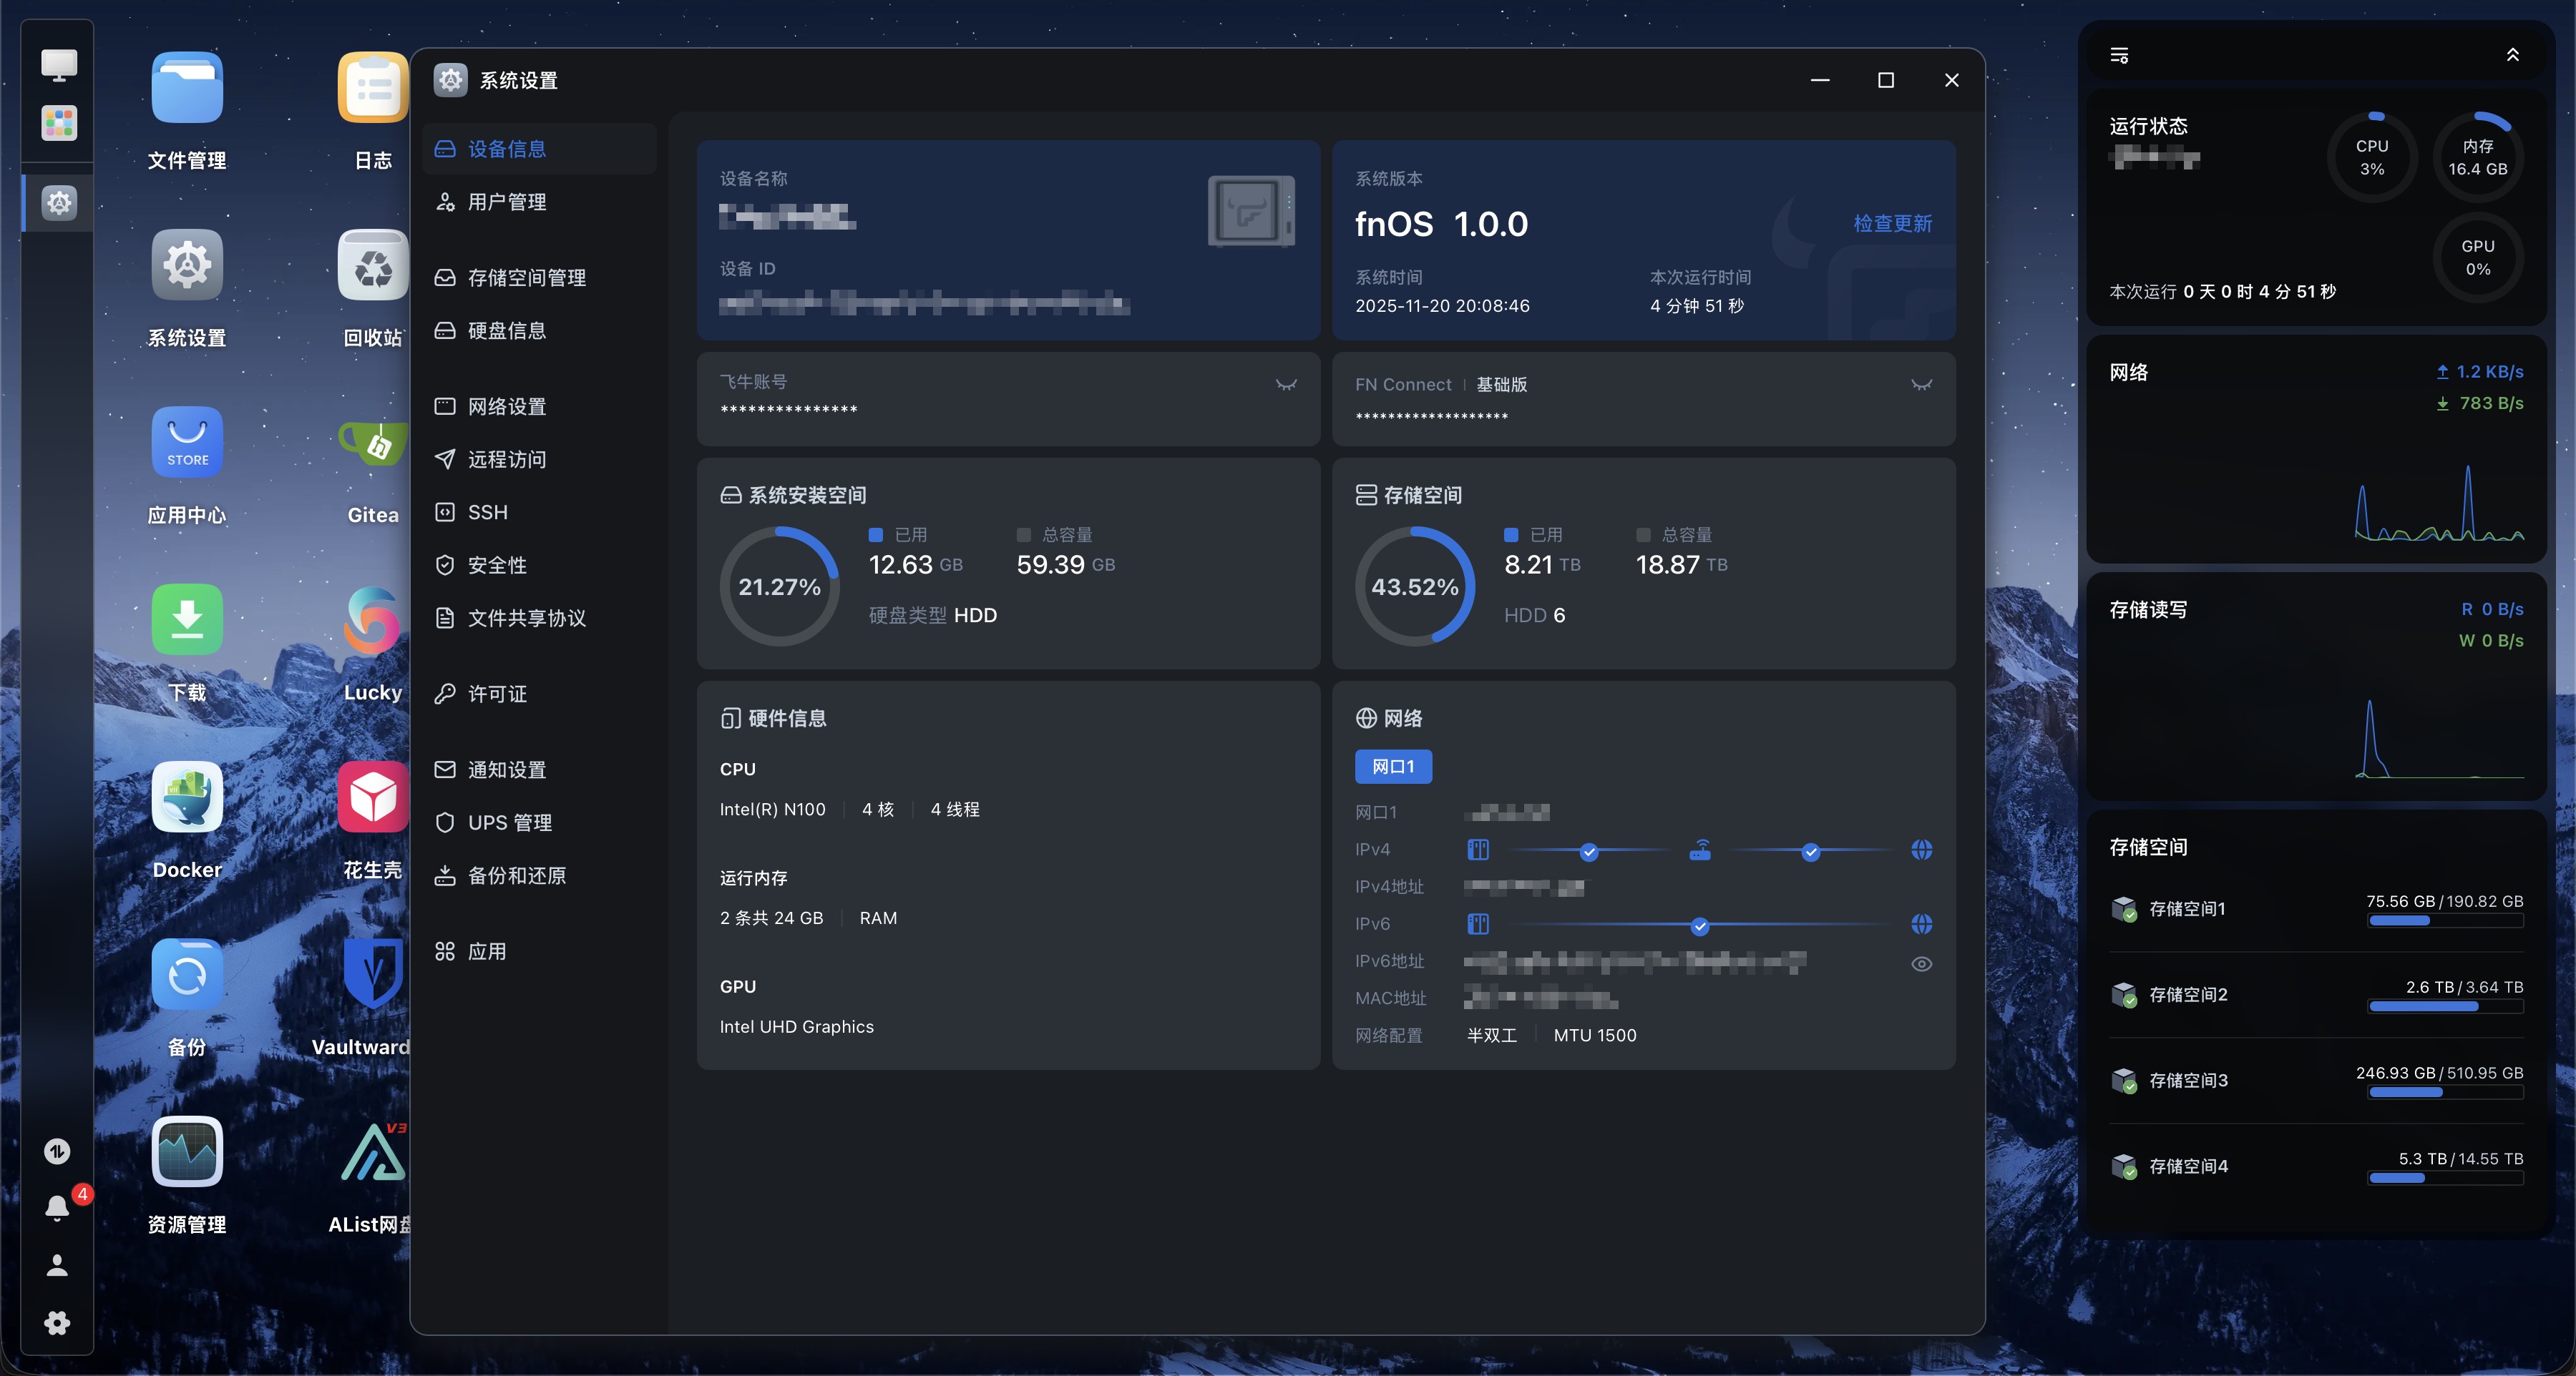
Task: Click the notification bell with badge
Action: click(x=58, y=1207)
